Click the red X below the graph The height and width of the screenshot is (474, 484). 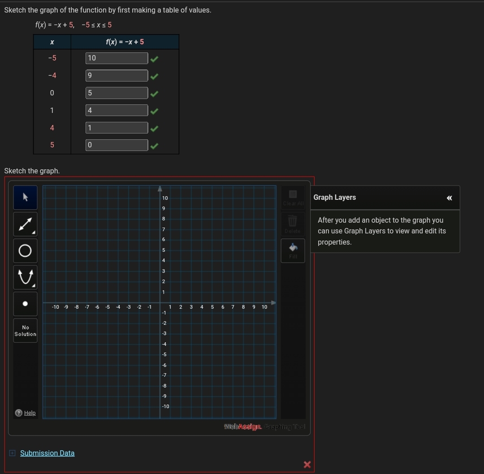(x=307, y=465)
